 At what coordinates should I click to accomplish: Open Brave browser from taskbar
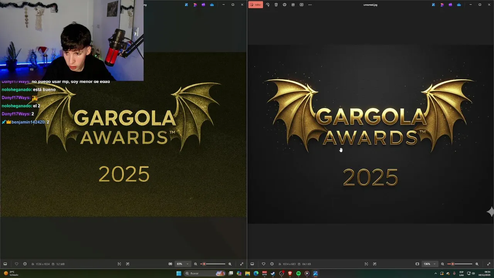tap(290, 273)
